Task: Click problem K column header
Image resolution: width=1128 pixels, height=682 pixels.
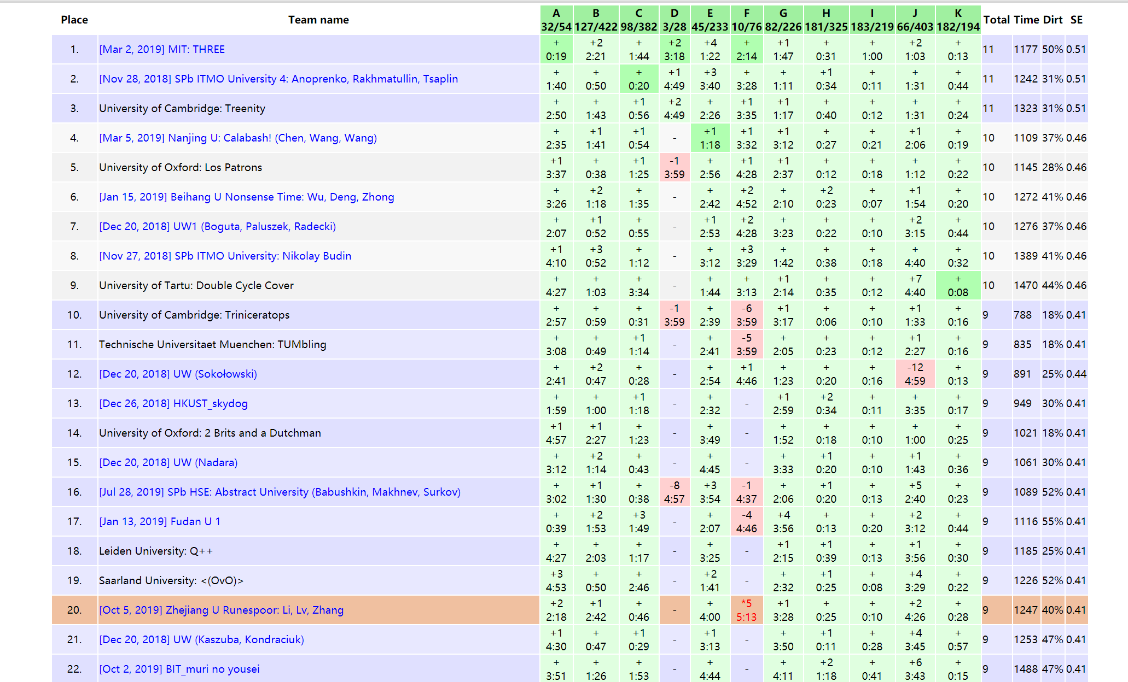Action: point(958,20)
